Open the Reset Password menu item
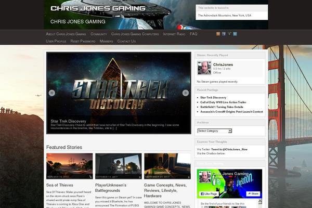Viewport: 312px width, 208px height. [83, 41]
